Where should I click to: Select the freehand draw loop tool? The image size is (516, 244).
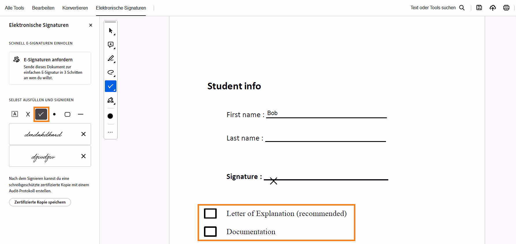pos(111,72)
